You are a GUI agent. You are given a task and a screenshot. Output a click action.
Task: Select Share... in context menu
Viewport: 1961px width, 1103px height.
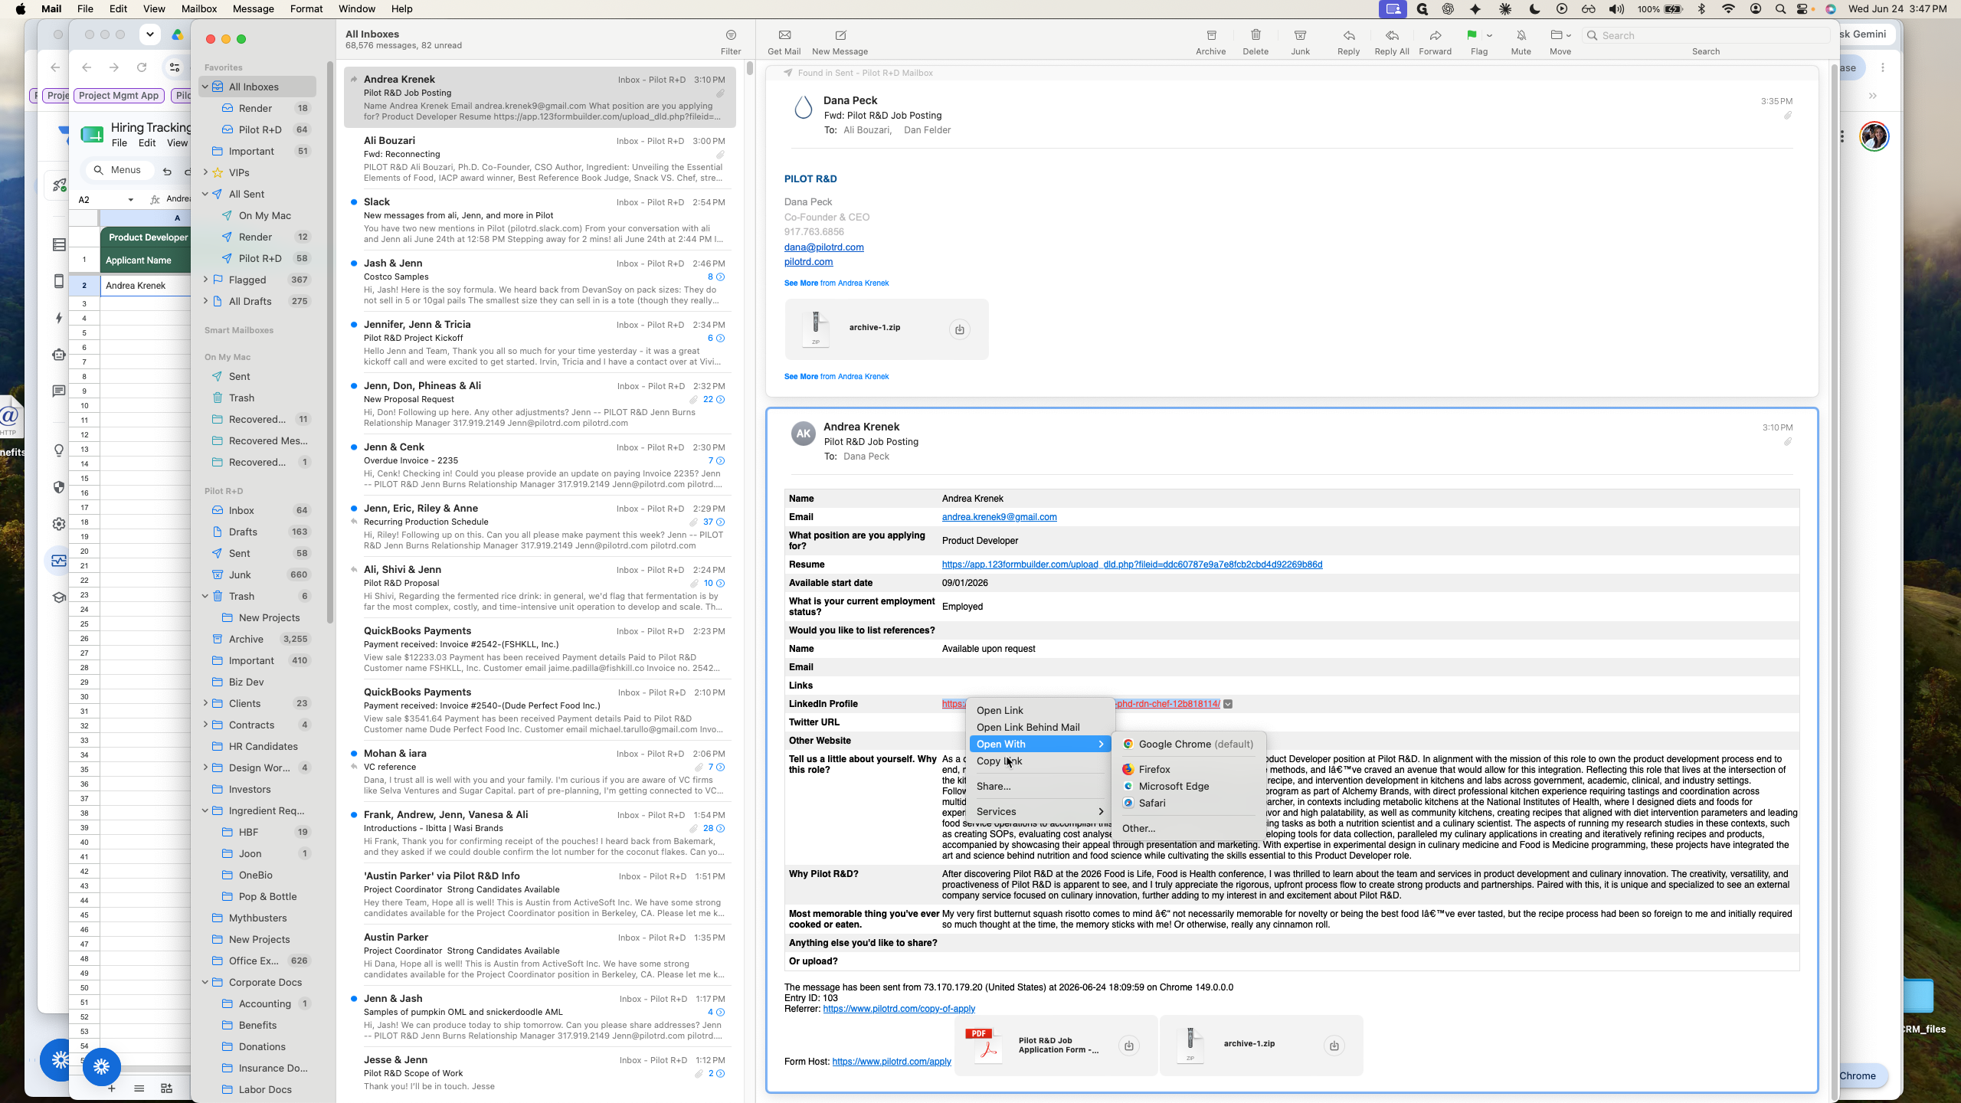(1039, 786)
